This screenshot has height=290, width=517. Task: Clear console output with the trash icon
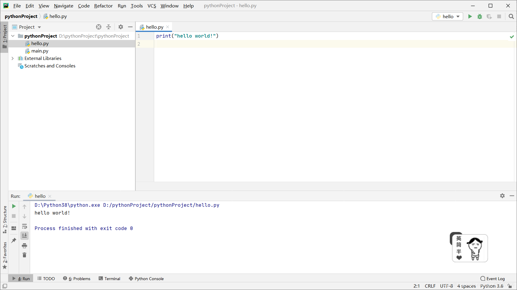click(24, 255)
